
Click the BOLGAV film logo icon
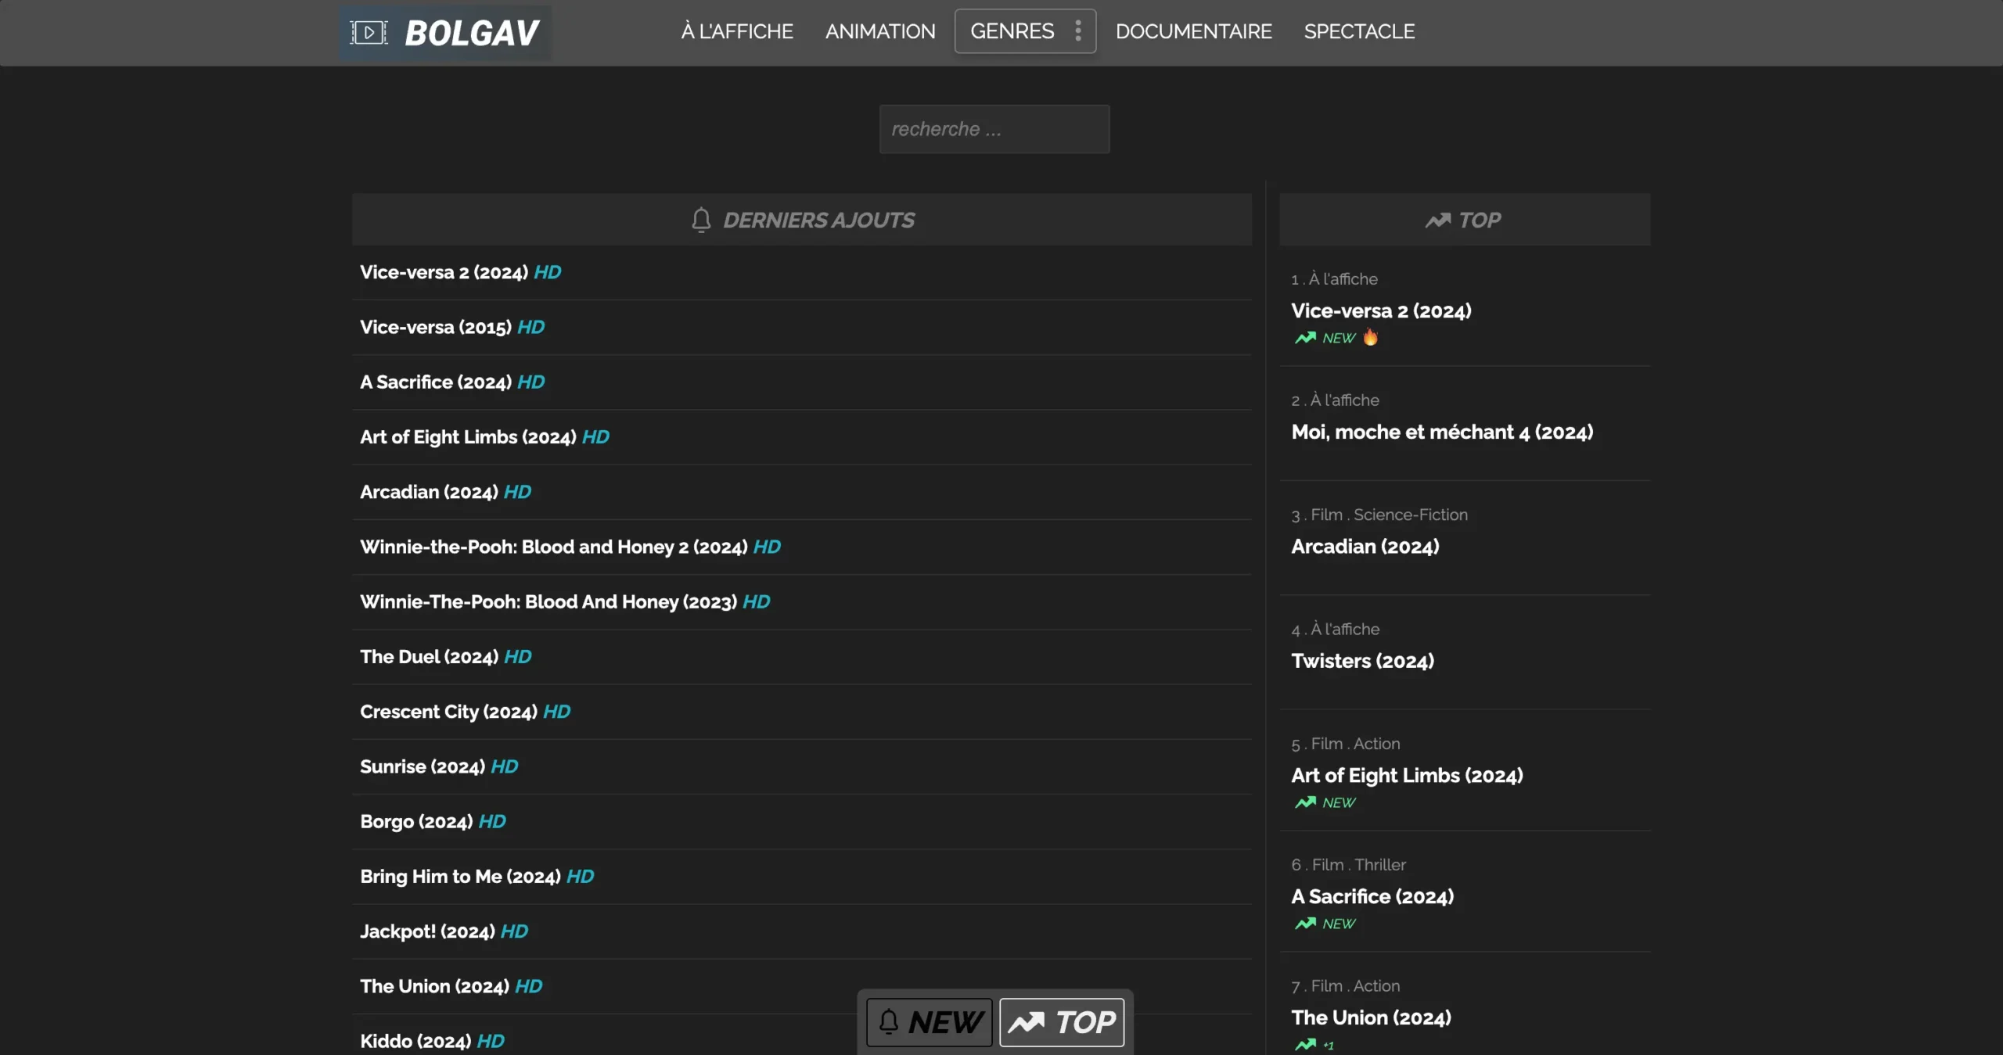point(369,32)
